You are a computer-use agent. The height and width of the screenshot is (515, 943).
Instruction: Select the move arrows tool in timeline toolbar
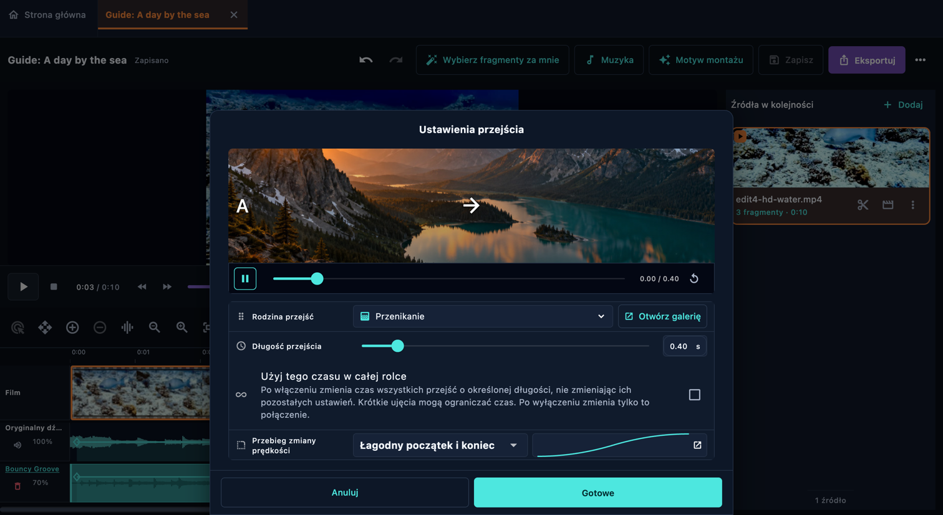[45, 327]
